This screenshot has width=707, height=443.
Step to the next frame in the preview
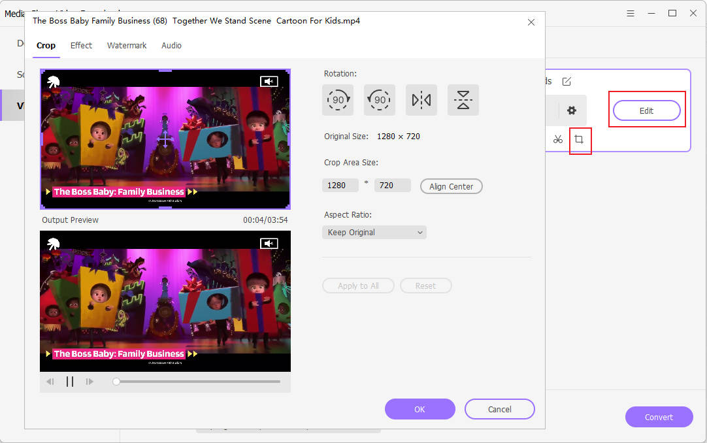[90, 382]
